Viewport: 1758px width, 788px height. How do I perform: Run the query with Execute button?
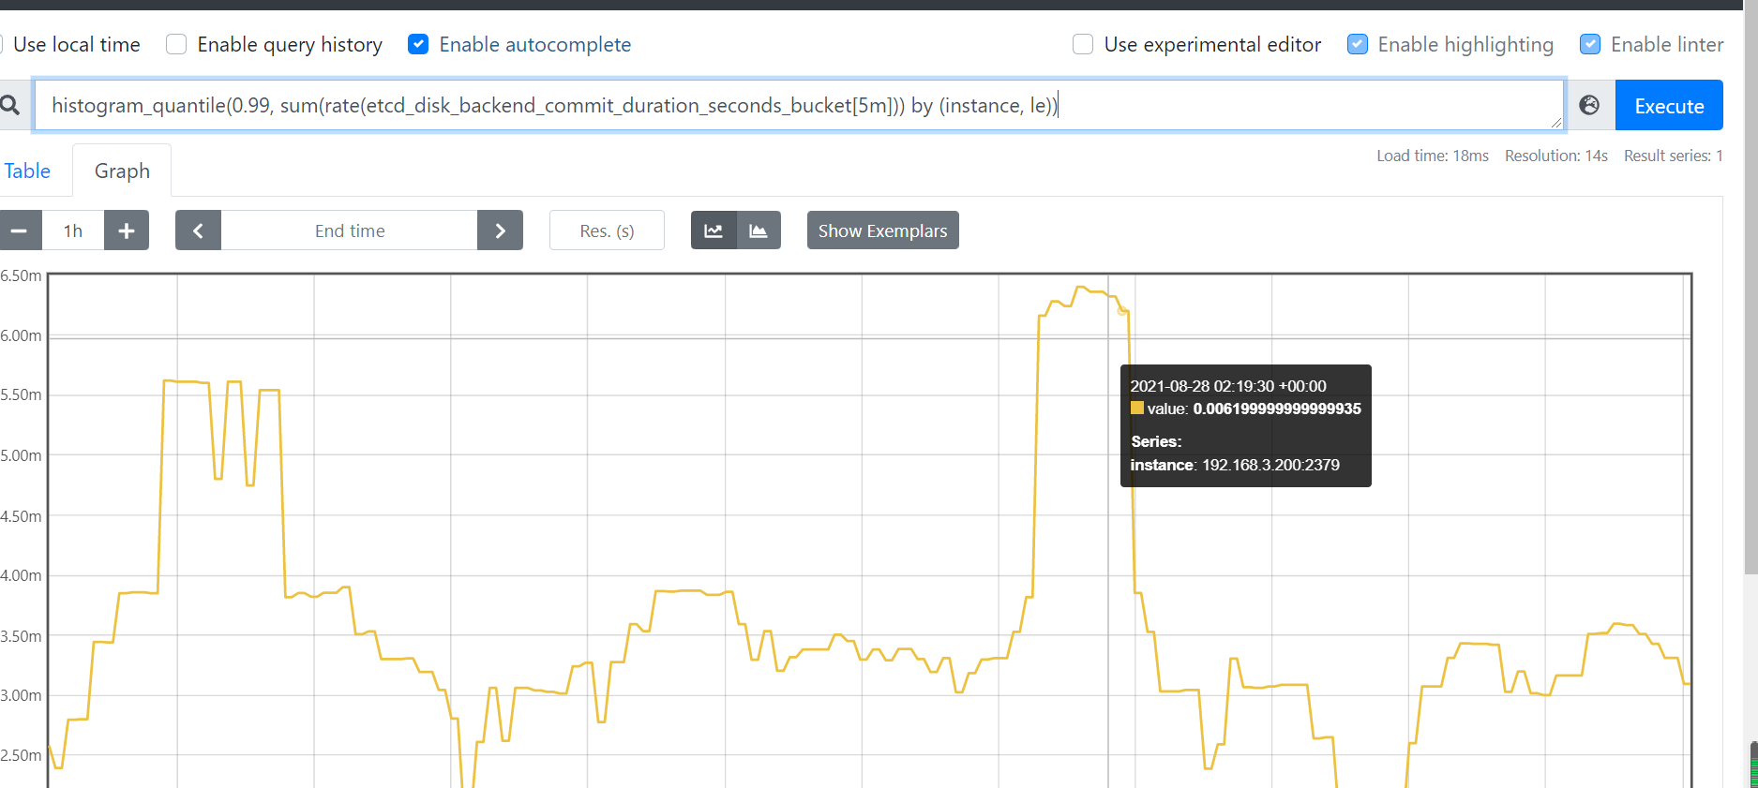point(1669,105)
